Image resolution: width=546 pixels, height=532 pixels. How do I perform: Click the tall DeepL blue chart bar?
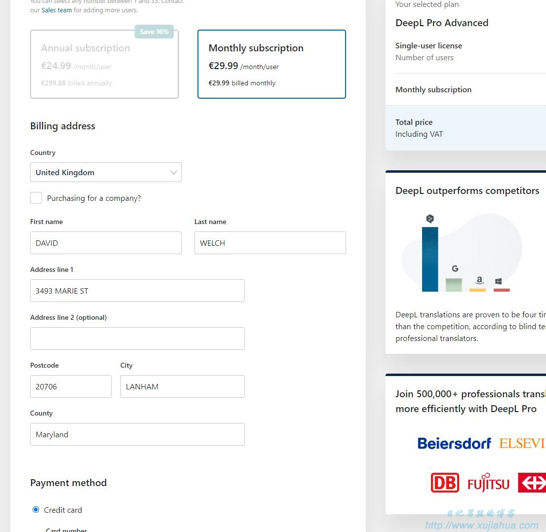coord(430,260)
